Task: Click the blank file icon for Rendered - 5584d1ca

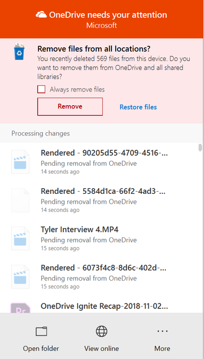Action: (x=20, y=200)
